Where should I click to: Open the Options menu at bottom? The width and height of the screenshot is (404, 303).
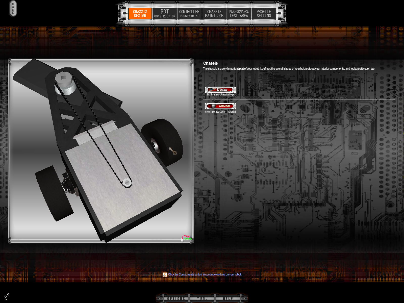[176, 299]
